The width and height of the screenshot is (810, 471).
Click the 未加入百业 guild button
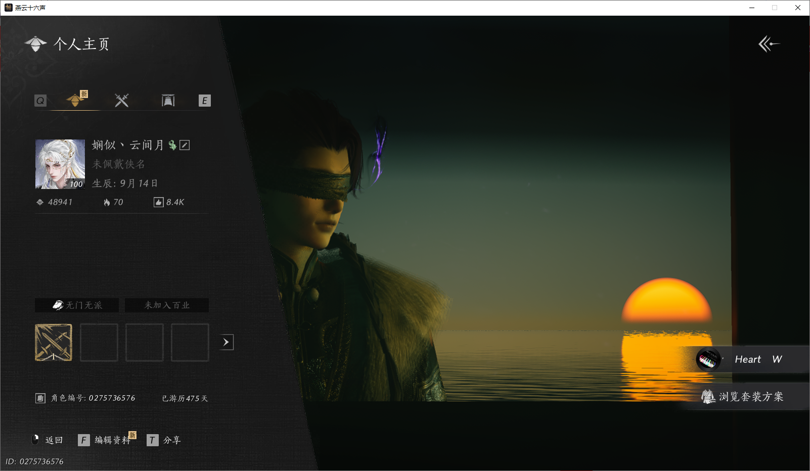coord(167,305)
